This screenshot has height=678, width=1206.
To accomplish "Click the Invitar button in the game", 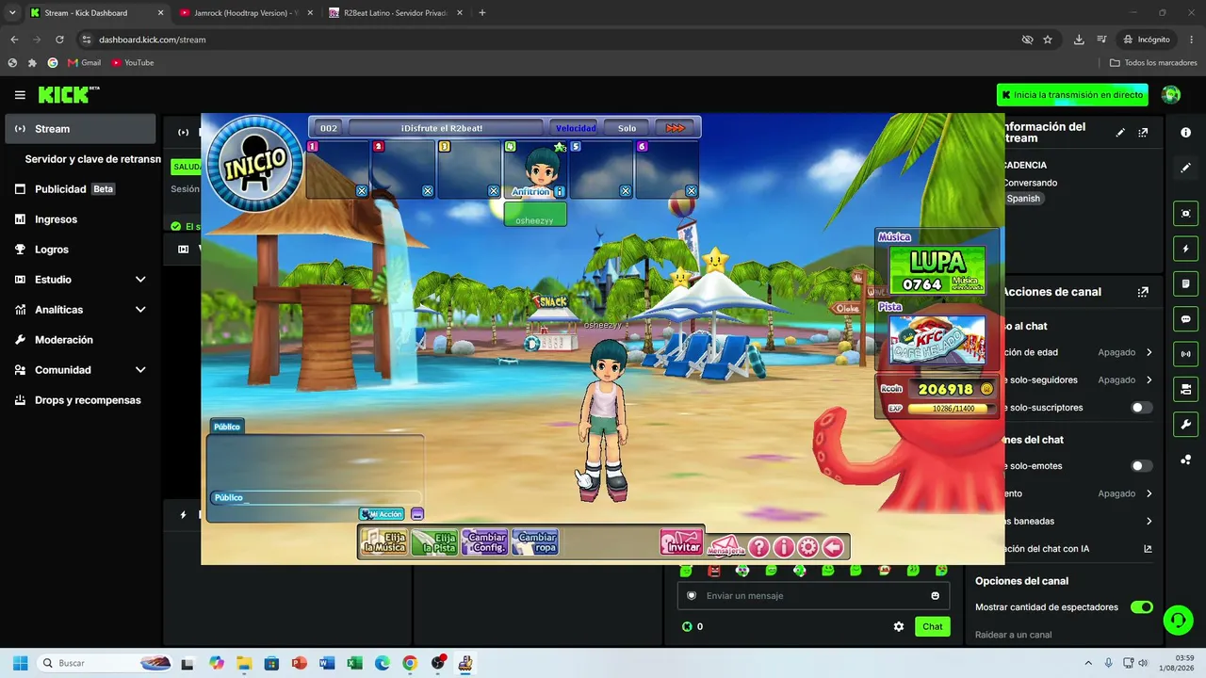I will pos(681,543).
